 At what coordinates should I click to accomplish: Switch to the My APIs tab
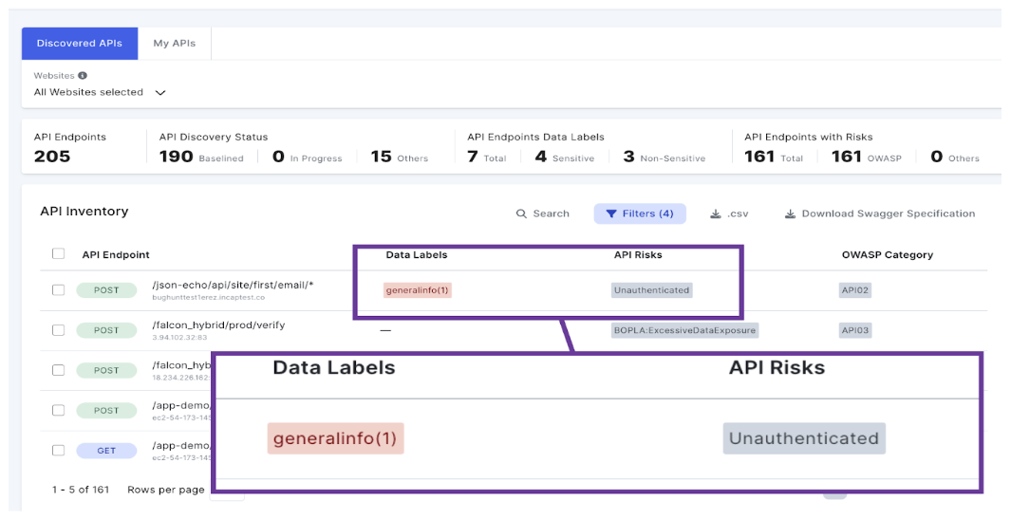(x=174, y=44)
